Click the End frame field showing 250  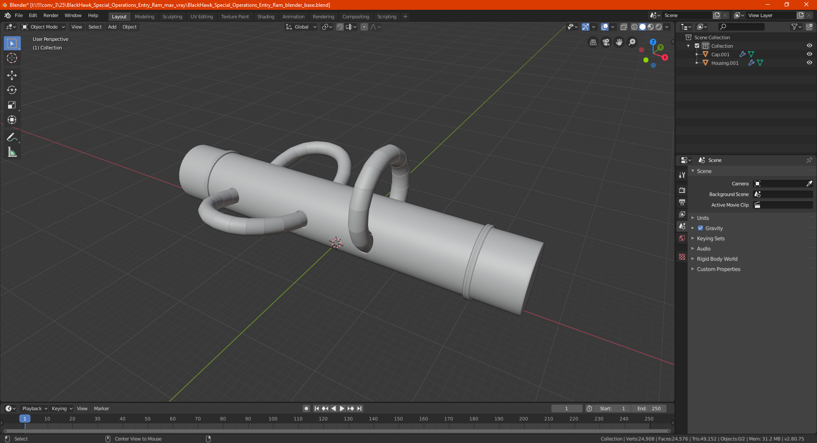click(x=649, y=408)
